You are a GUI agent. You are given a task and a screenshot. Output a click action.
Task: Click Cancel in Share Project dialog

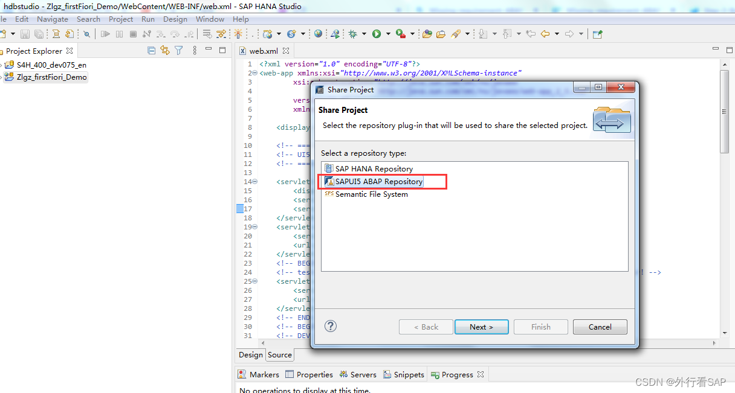tap(600, 327)
